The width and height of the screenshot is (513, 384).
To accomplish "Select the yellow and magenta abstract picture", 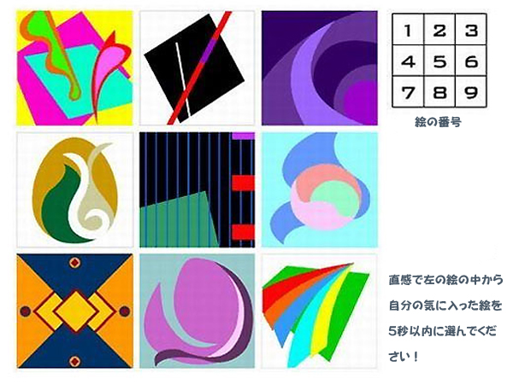I will tap(75, 68).
